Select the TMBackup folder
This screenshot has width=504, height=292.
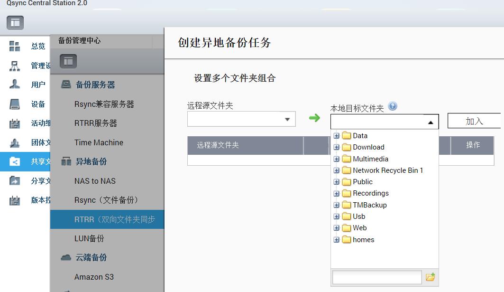click(x=369, y=205)
